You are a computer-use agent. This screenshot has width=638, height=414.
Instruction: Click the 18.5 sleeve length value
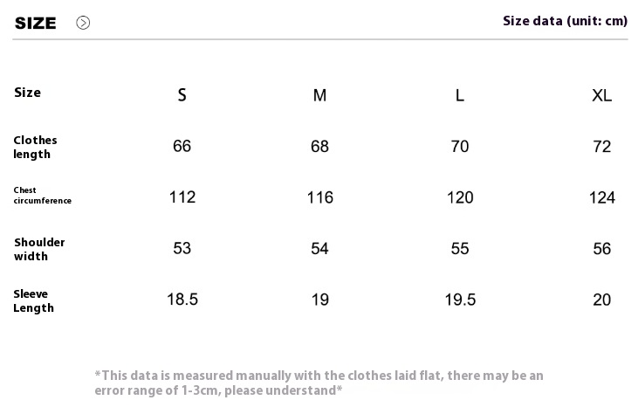point(182,300)
